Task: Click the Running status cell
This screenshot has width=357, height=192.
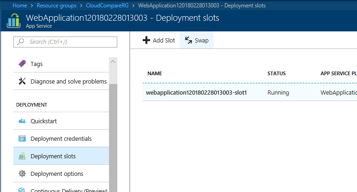Action: click(x=278, y=93)
